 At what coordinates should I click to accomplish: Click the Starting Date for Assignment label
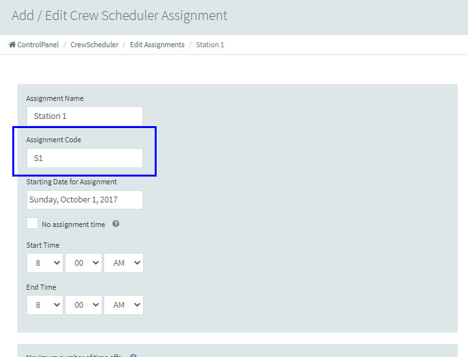(x=72, y=182)
